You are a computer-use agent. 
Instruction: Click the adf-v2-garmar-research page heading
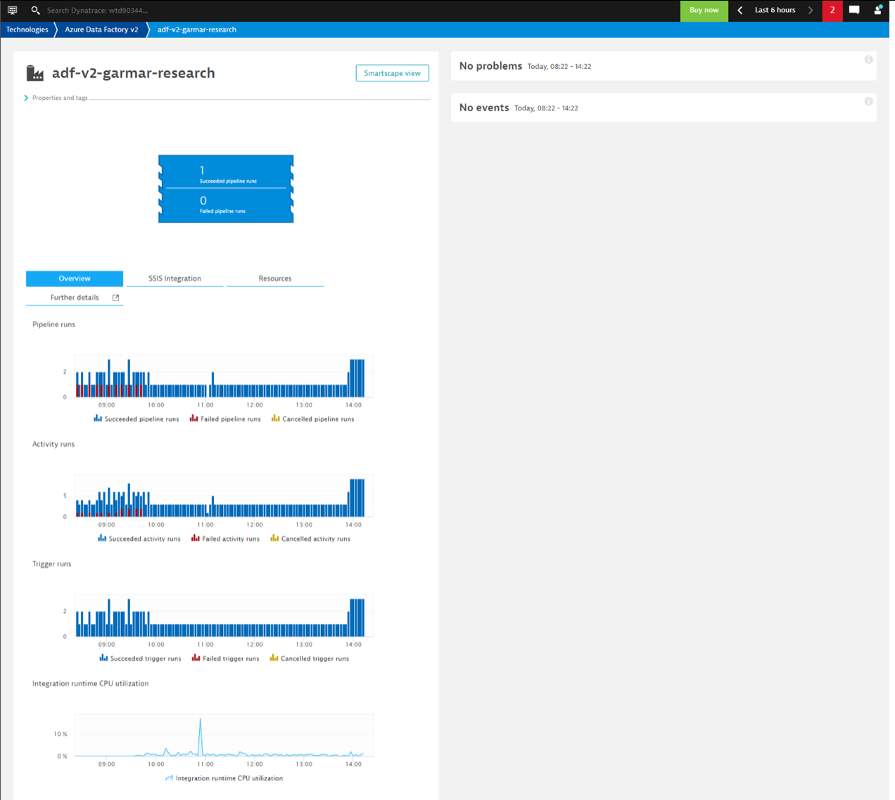pos(134,73)
